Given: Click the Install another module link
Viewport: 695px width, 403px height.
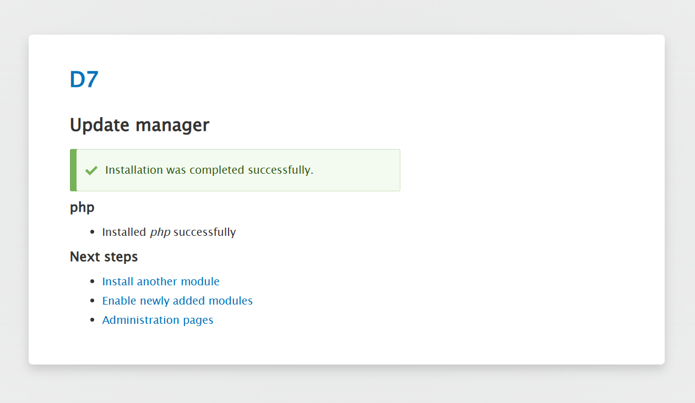Looking at the screenshot, I should [x=161, y=281].
